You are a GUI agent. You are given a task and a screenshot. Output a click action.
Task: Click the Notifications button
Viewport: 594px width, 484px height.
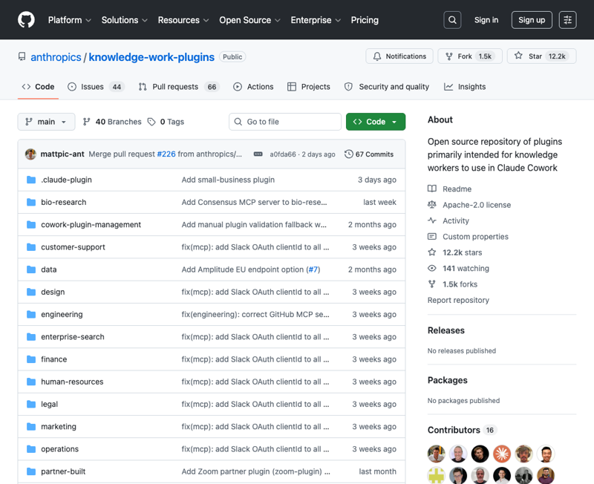tap(399, 56)
